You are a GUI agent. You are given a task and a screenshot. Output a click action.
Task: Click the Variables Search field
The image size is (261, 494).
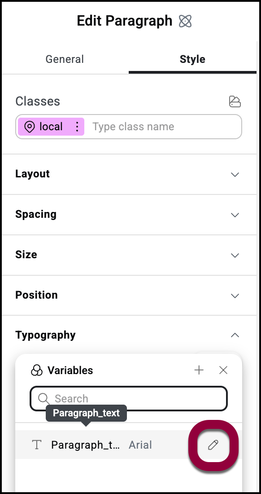tap(129, 398)
